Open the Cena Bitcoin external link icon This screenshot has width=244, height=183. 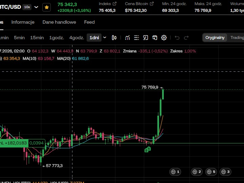152,4
